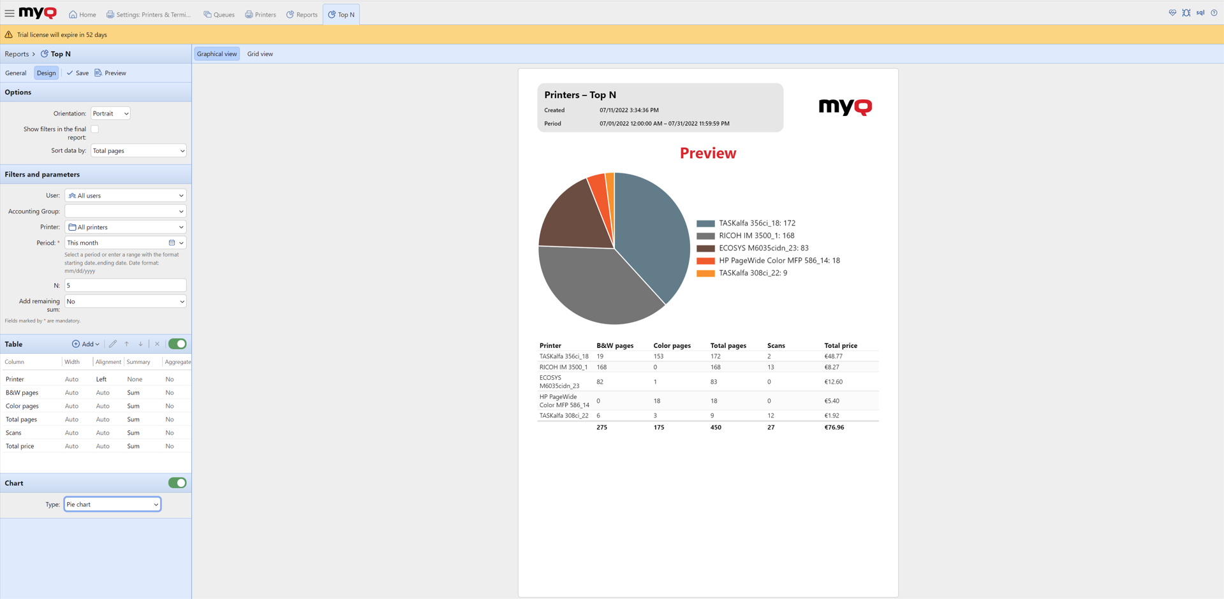The height and width of the screenshot is (599, 1224).
Task: Open the Add remaining sum dropdown
Action: pyautogui.click(x=126, y=301)
